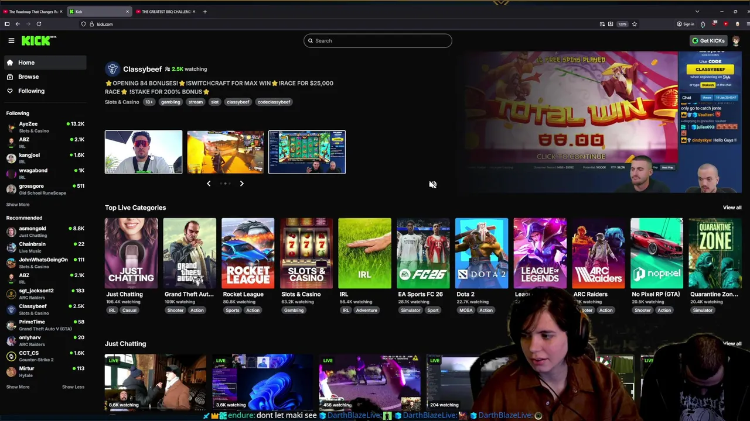Click the browser Sign in button
750x421 pixels.
click(686, 24)
